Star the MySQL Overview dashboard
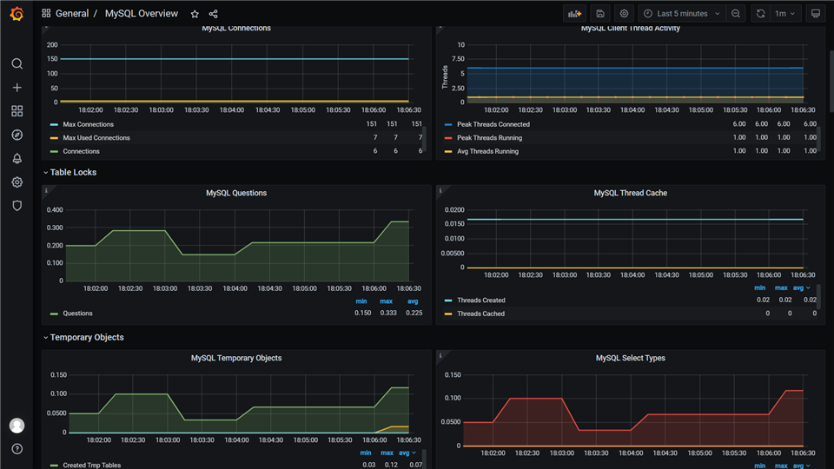The height and width of the screenshot is (469, 834). pos(195,14)
